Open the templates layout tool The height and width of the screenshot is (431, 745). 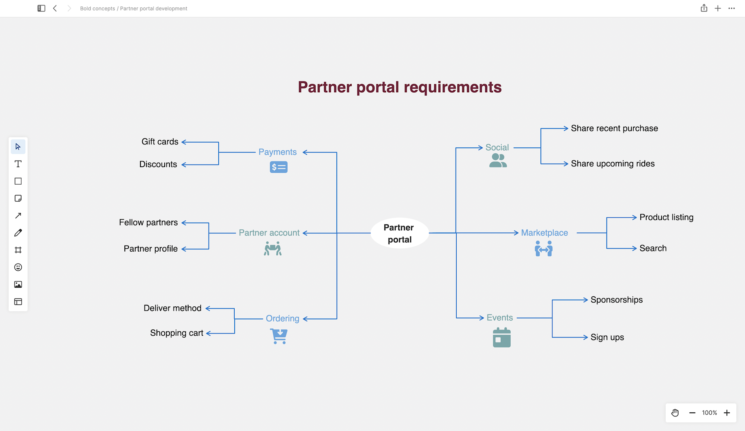pos(18,302)
